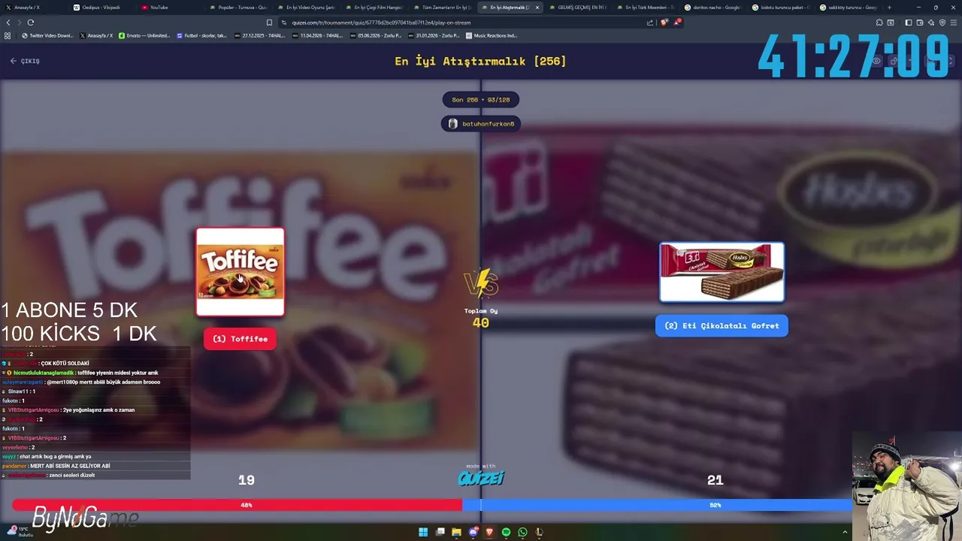Click the Son 256 • 93/128 round badge
The image size is (962, 541).
(481, 99)
